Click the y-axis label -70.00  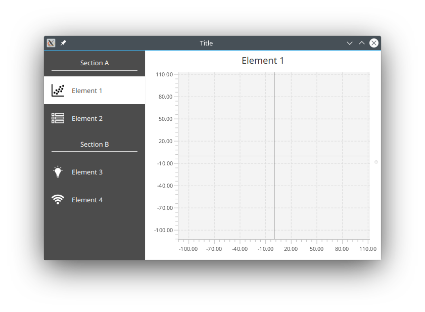165,208
